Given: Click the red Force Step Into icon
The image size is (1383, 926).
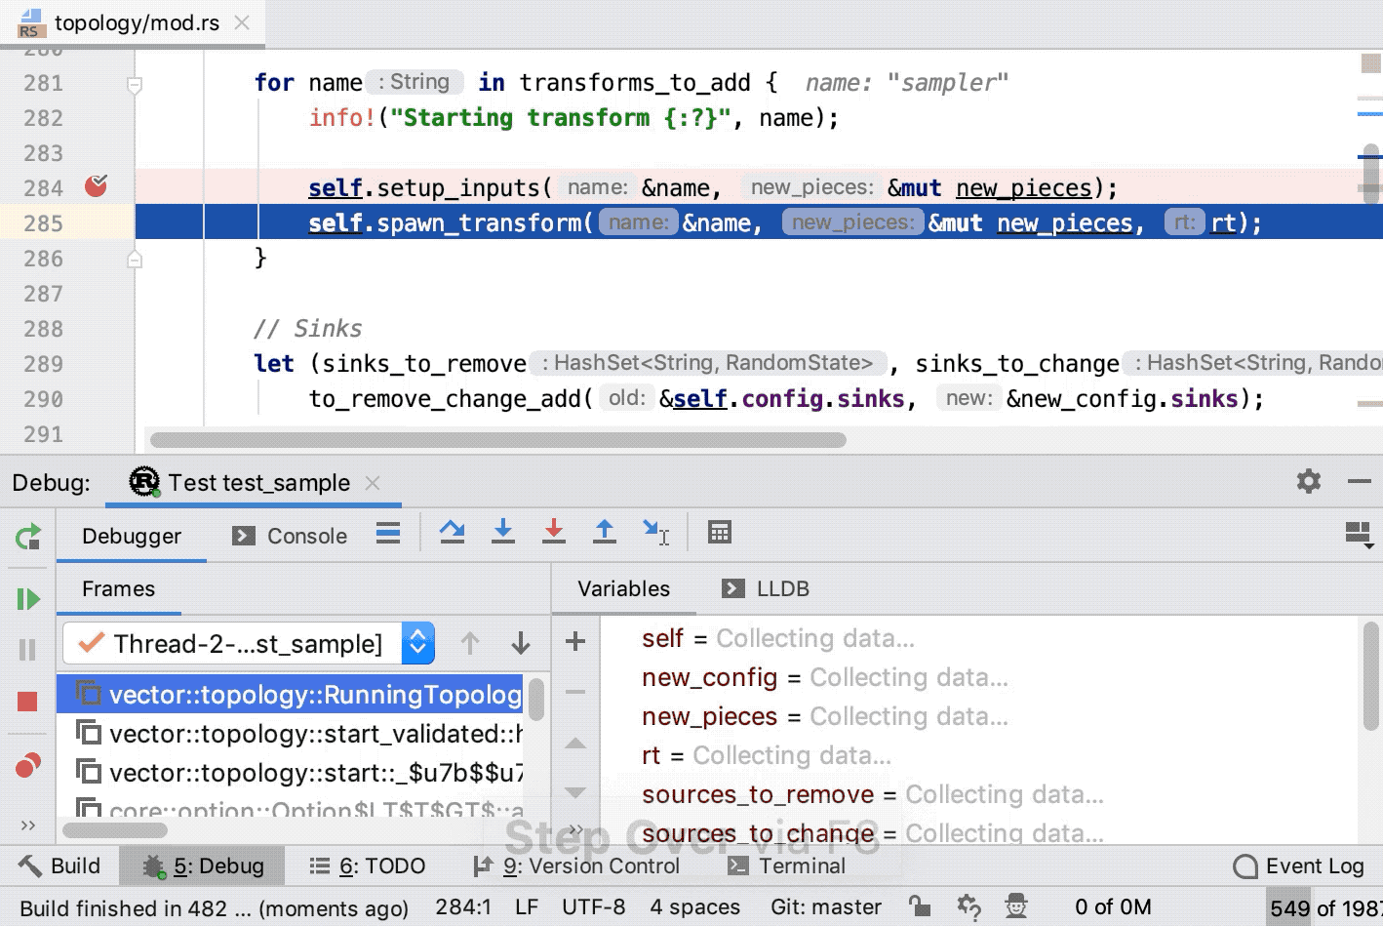Looking at the screenshot, I should (554, 532).
